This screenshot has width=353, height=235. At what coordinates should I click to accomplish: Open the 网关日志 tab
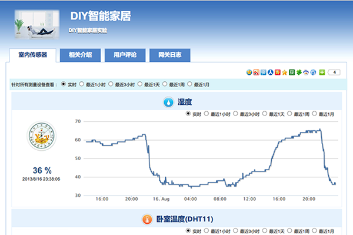(x=170, y=55)
